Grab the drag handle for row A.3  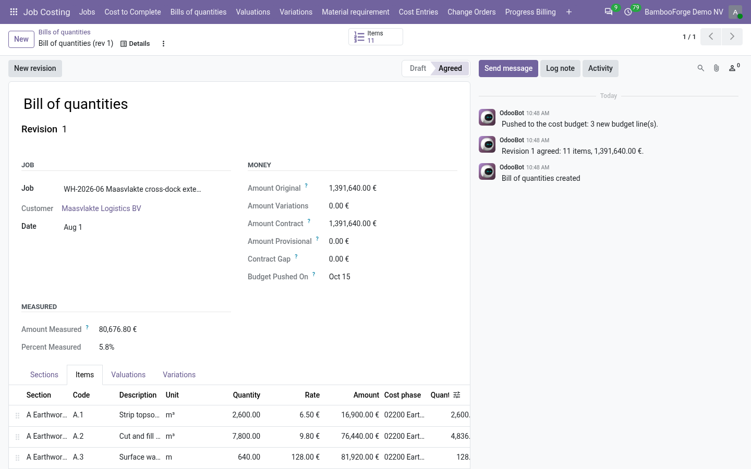coord(17,458)
